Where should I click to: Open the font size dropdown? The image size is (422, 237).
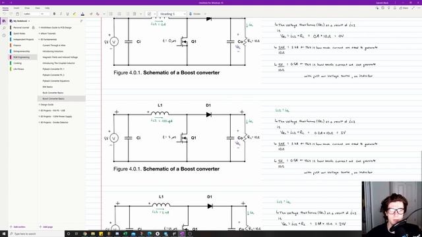(x=45, y=14)
